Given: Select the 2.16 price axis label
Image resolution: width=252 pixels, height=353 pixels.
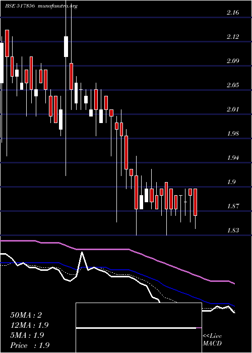Looking at the screenshot, I should [233, 13].
